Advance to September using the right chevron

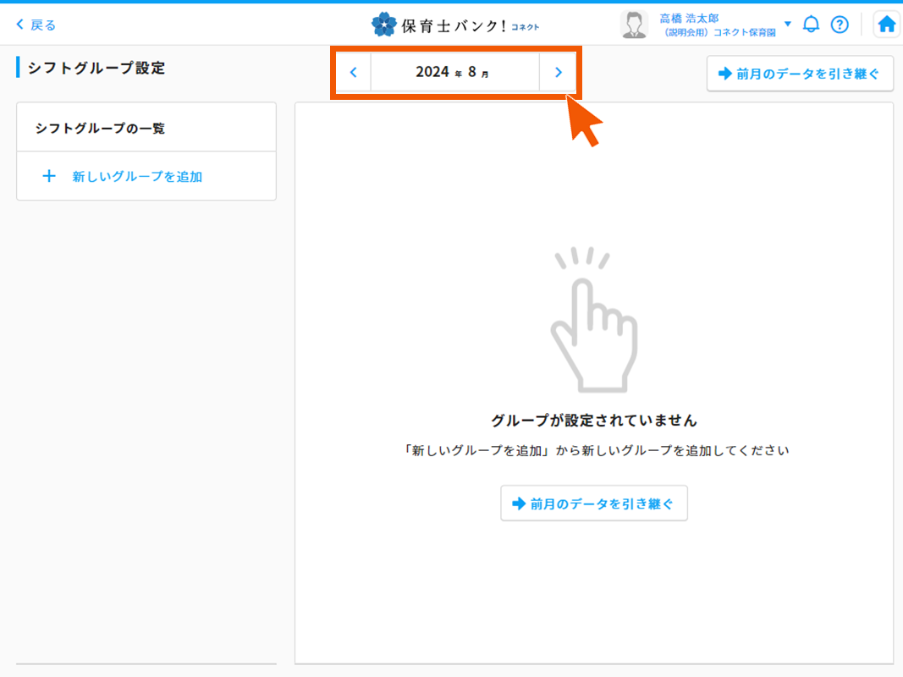coord(559,72)
